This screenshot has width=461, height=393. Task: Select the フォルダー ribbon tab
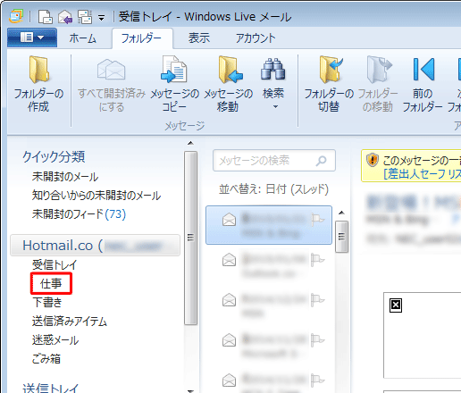pos(141,38)
